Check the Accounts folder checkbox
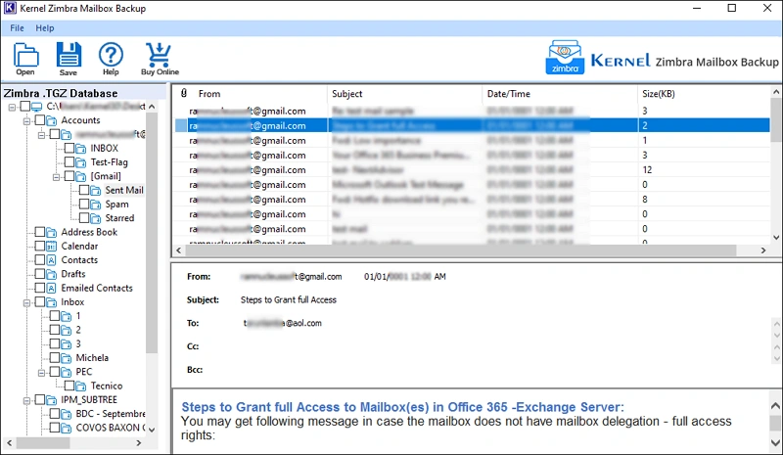This screenshot has height=455, width=783. pyautogui.click(x=40, y=120)
